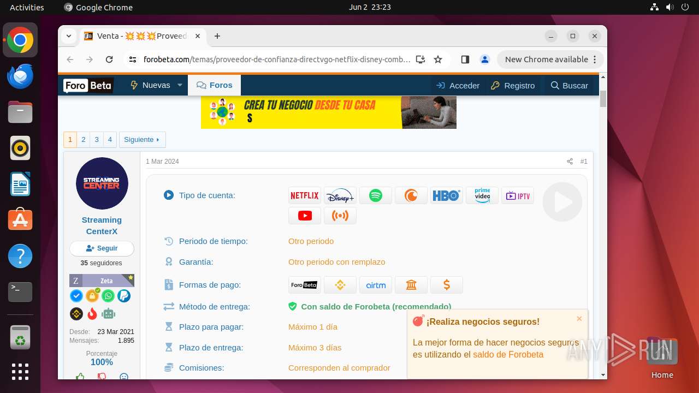Open Thunderbird from the dock
The height and width of the screenshot is (393, 699).
pyautogui.click(x=20, y=76)
